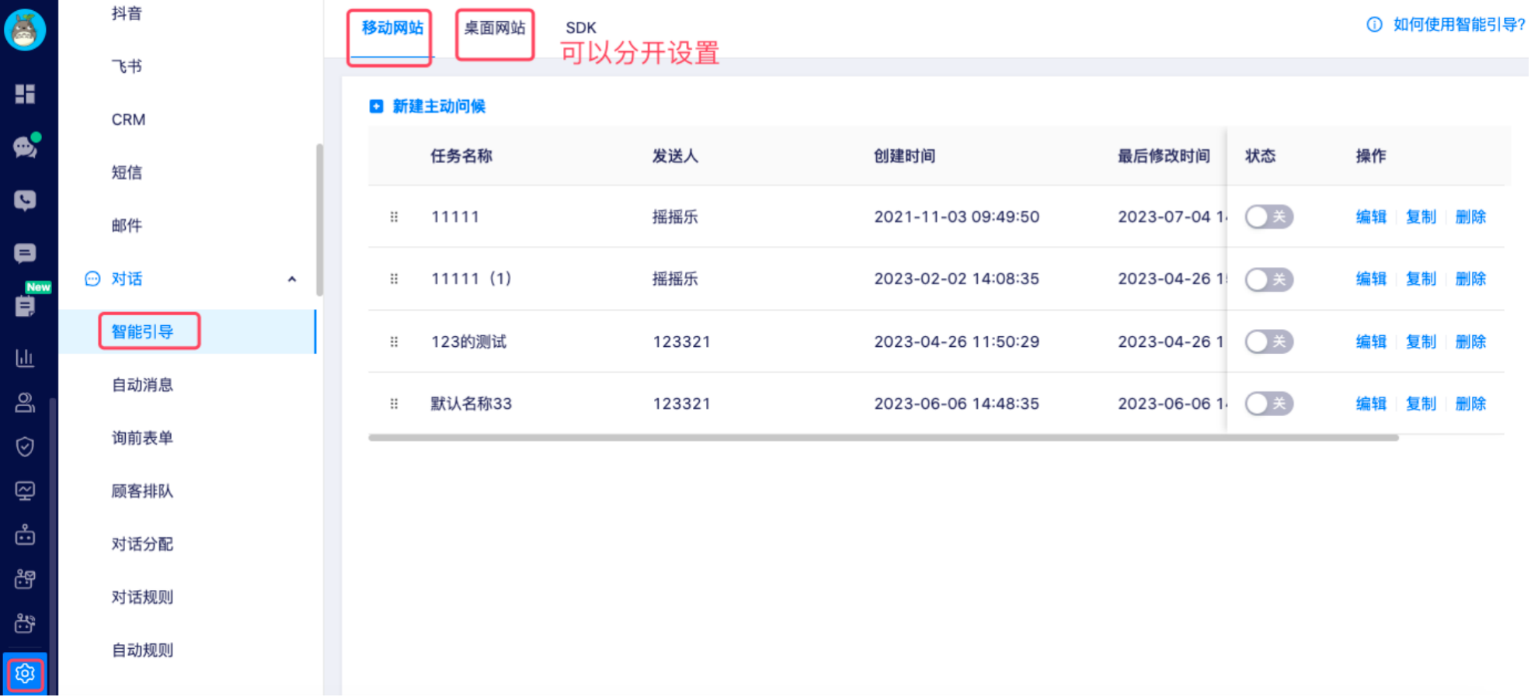
Task: Select 顾客排队 in the side menu
Action: [x=142, y=491]
